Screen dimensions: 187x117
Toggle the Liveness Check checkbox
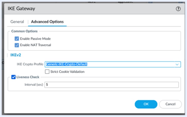[x=13, y=77]
